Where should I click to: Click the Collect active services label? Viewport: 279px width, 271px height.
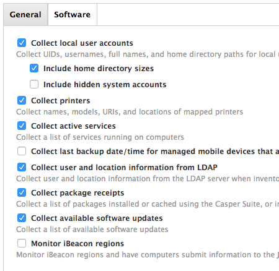pyautogui.click(x=73, y=126)
